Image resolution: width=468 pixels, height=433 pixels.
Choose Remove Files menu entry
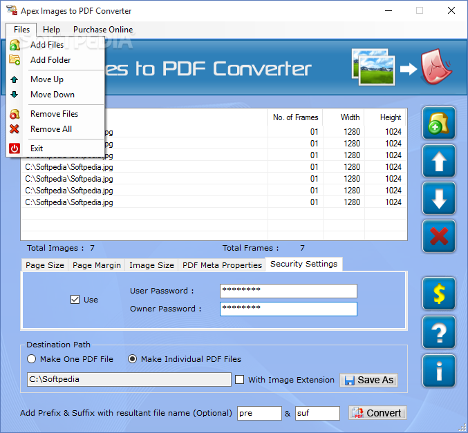[55, 114]
